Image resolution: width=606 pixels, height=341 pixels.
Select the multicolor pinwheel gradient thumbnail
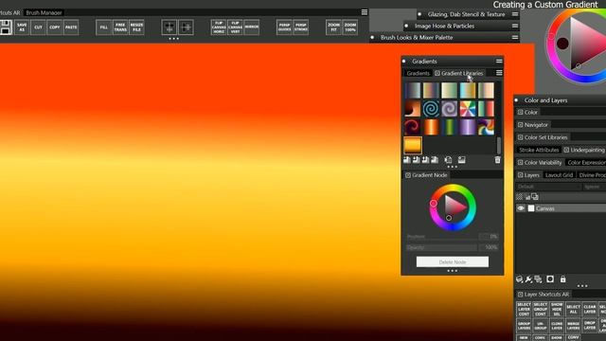pyautogui.click(x=467, y=109)
